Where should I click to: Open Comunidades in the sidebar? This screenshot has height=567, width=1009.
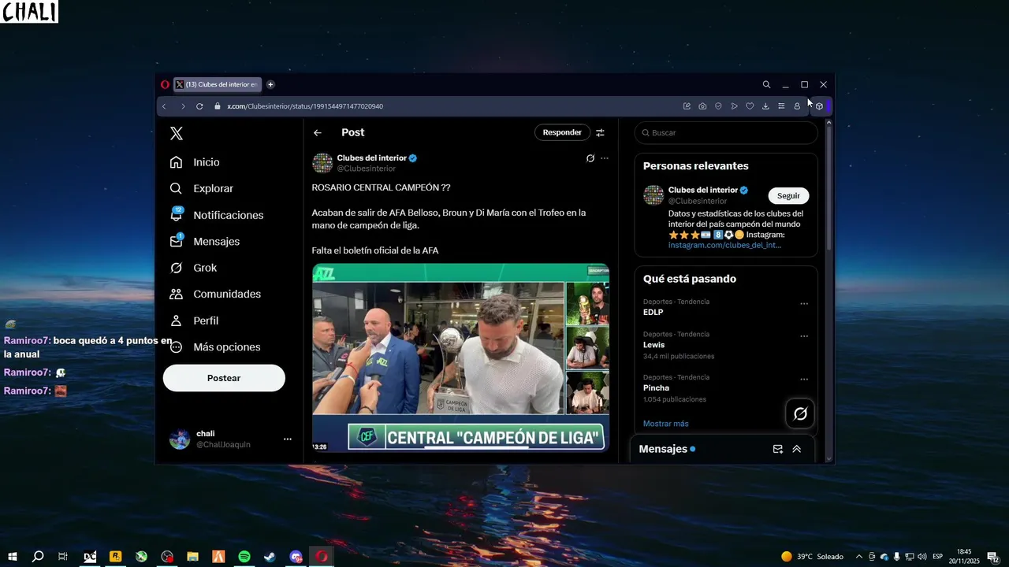tap(215, 294)
